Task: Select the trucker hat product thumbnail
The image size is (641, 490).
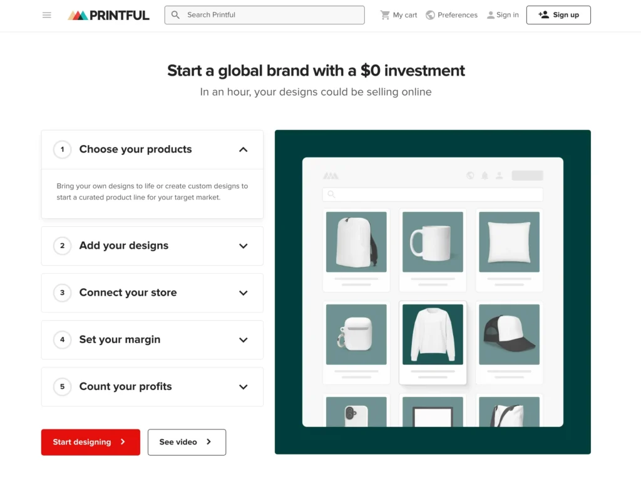Action: [509, 342]
